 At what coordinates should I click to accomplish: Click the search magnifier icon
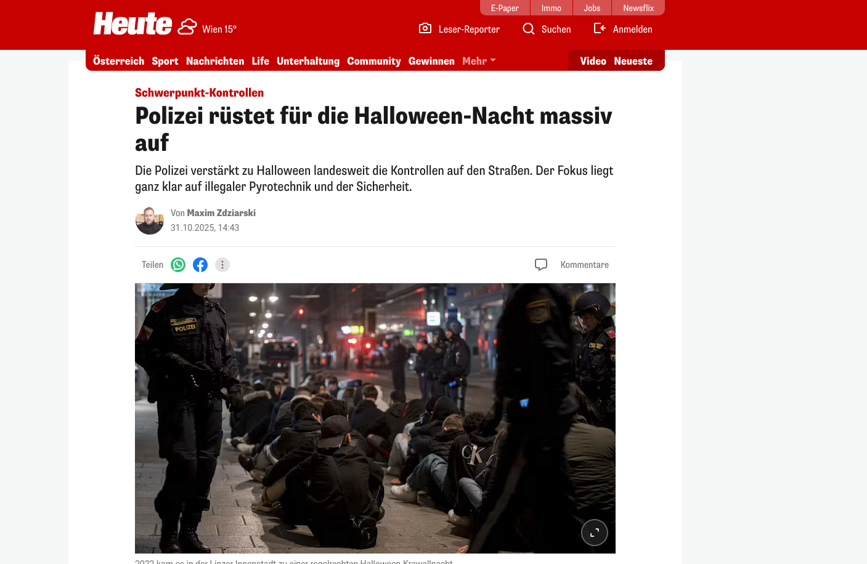529,28
